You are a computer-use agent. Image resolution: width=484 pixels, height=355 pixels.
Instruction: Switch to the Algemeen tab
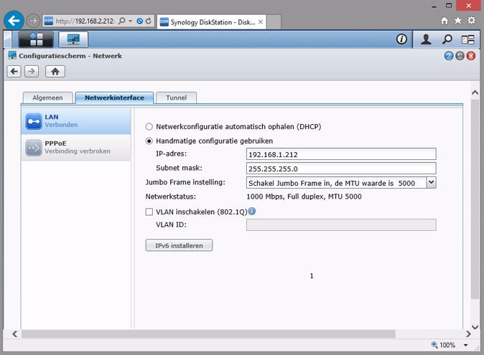coord(48,98)
